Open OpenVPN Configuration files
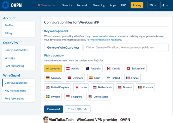The image size is (173, 123). (18, 50)
